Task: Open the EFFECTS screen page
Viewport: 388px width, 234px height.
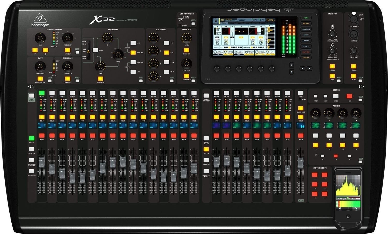Action: click(306, 46)
